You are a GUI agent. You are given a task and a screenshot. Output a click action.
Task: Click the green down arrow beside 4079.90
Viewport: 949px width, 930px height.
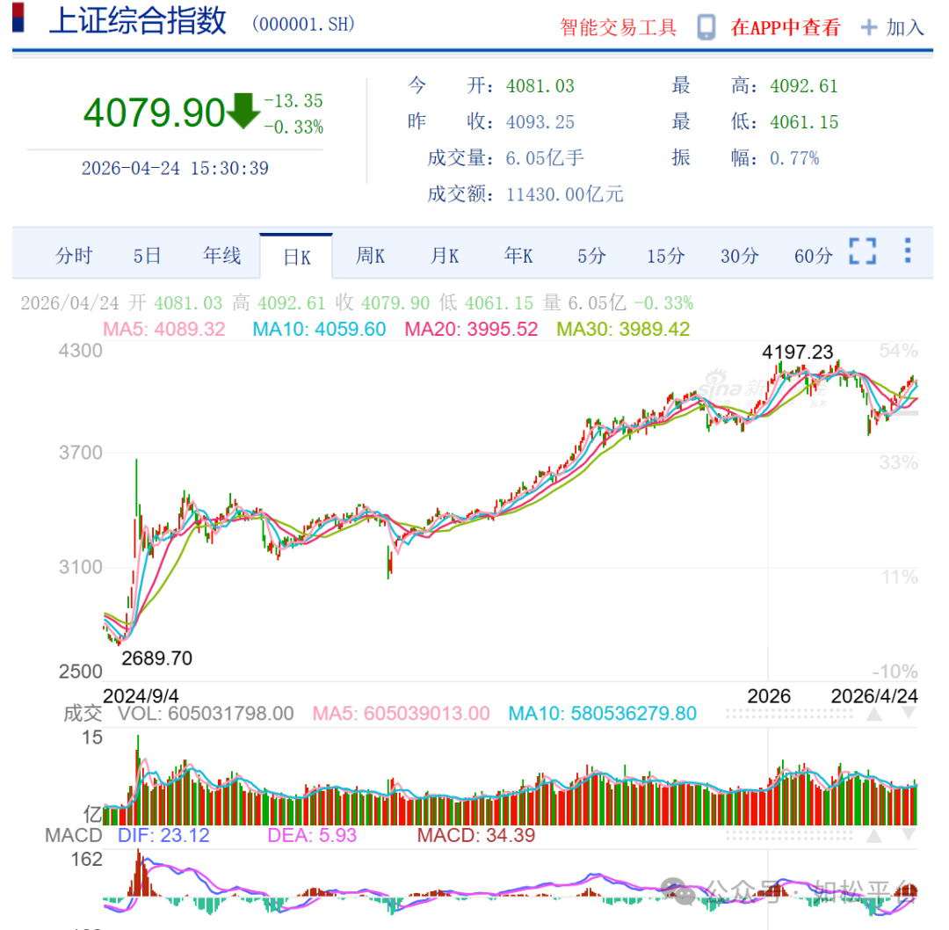coord(243,113)
